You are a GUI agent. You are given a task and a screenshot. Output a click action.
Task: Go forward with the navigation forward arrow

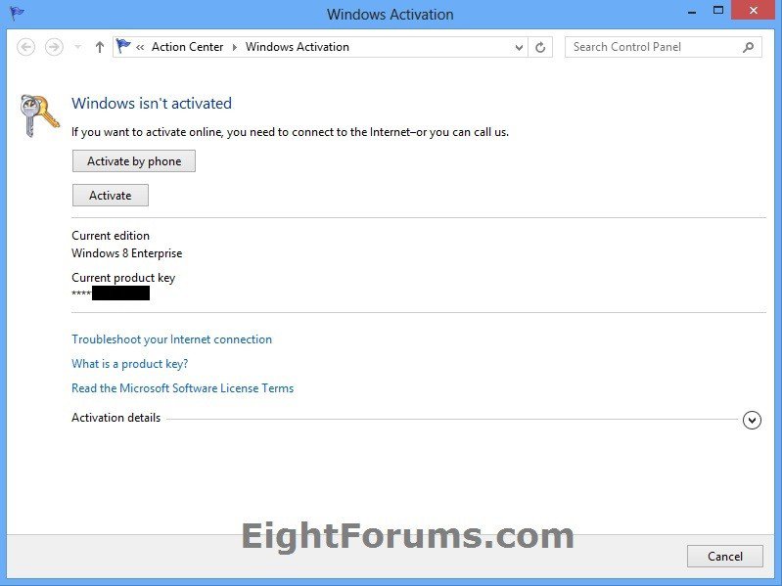click(54, 47)
